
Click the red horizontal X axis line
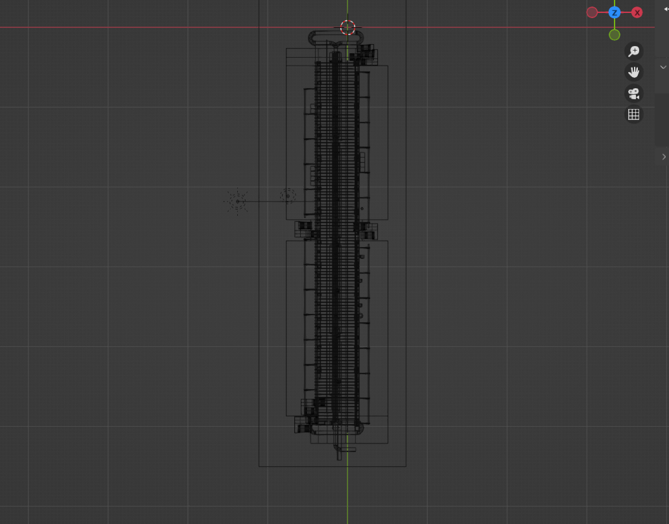click(x=130, y=27)
